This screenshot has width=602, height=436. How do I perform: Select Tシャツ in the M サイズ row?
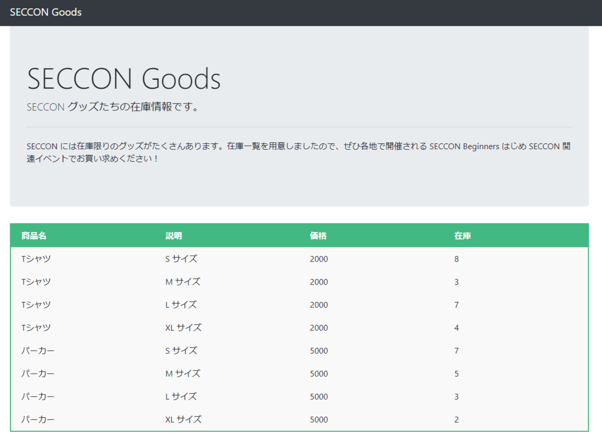(36, 282)
